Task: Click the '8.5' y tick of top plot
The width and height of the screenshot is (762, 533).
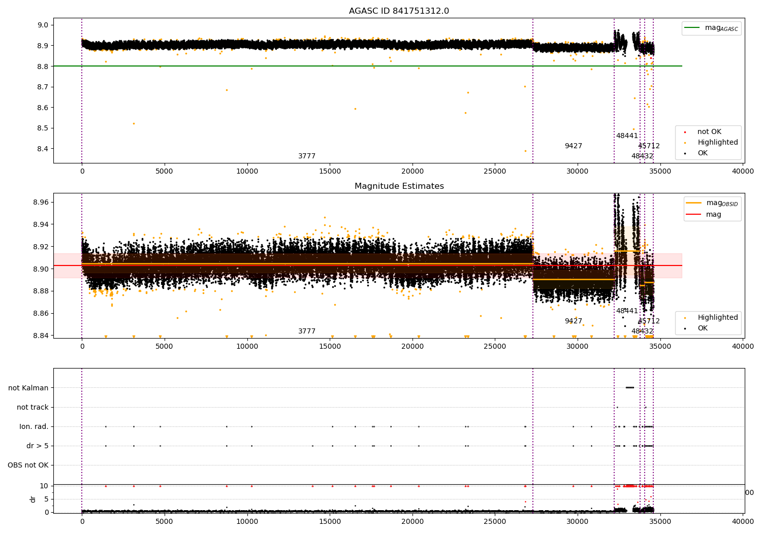Action: tap(43, 128)
